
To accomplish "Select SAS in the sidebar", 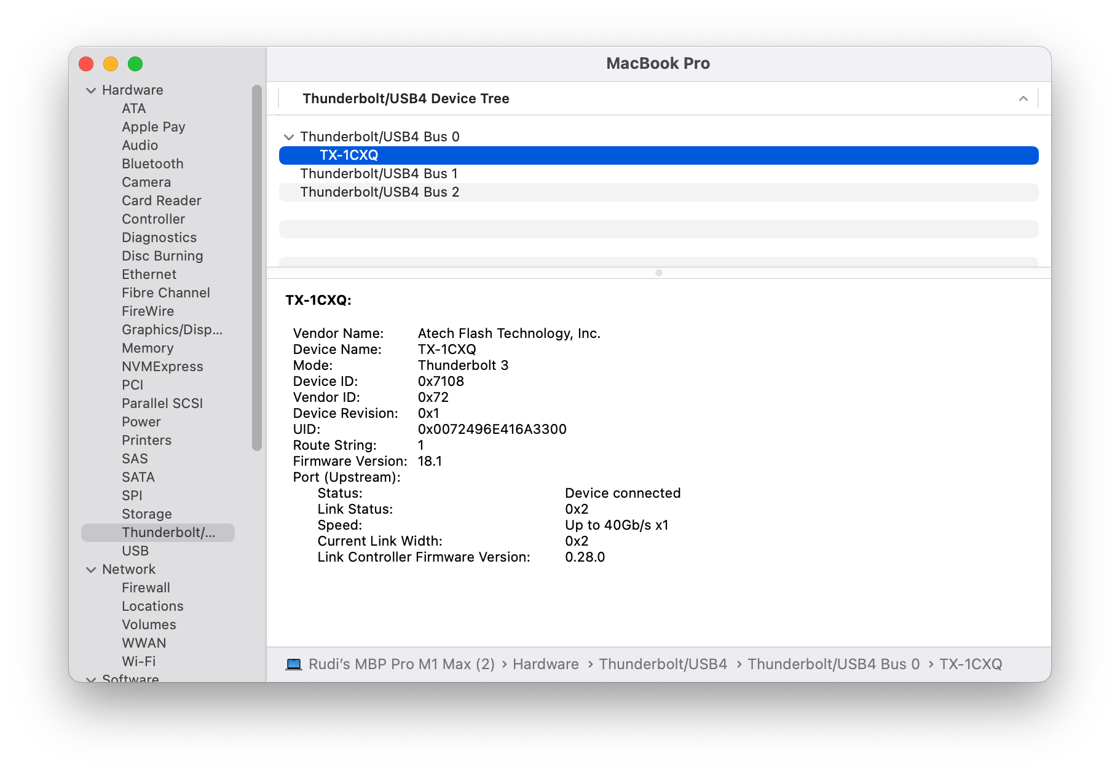I will click(x=135, y=459).
